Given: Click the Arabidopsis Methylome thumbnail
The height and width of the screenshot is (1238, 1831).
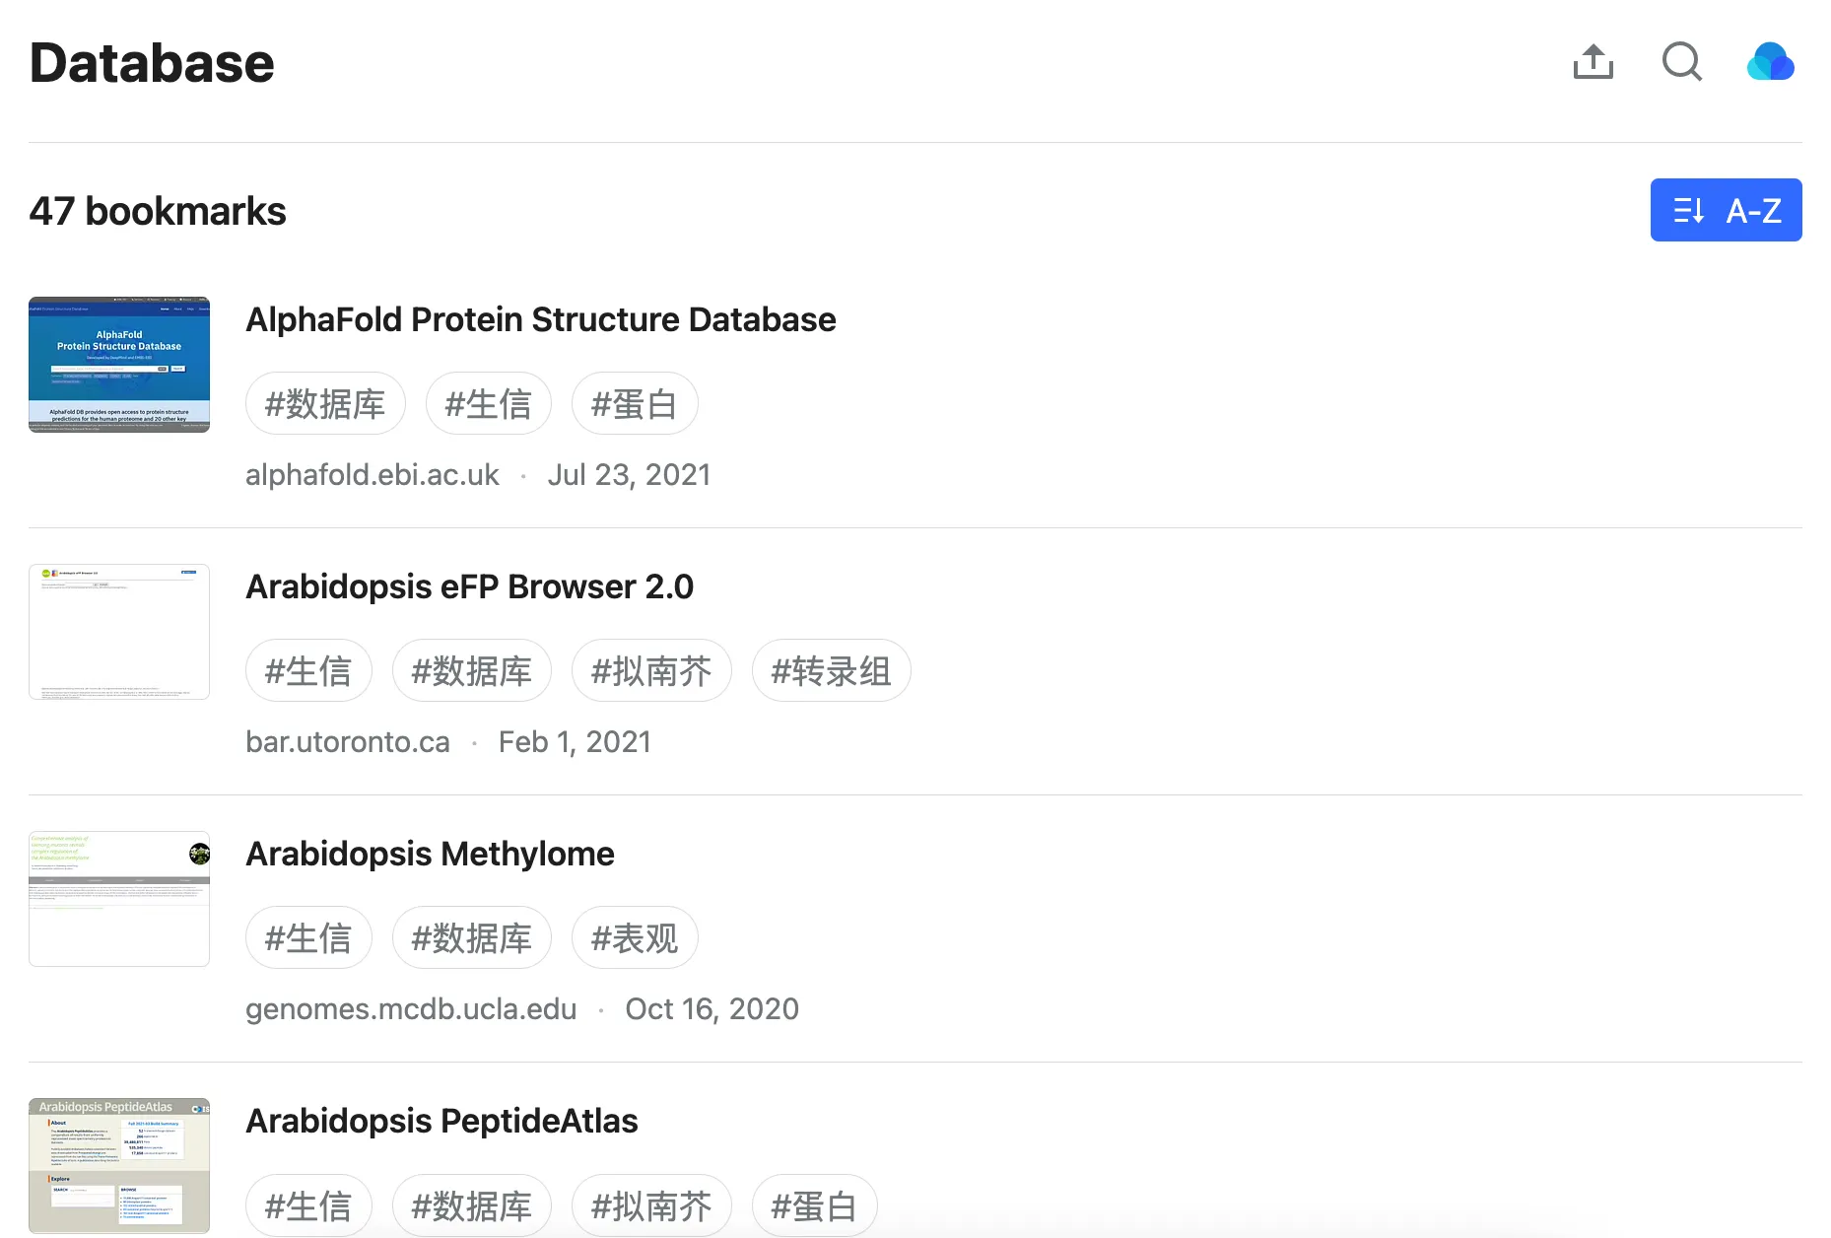Looking at the screenshot, I should coord(119,899).
